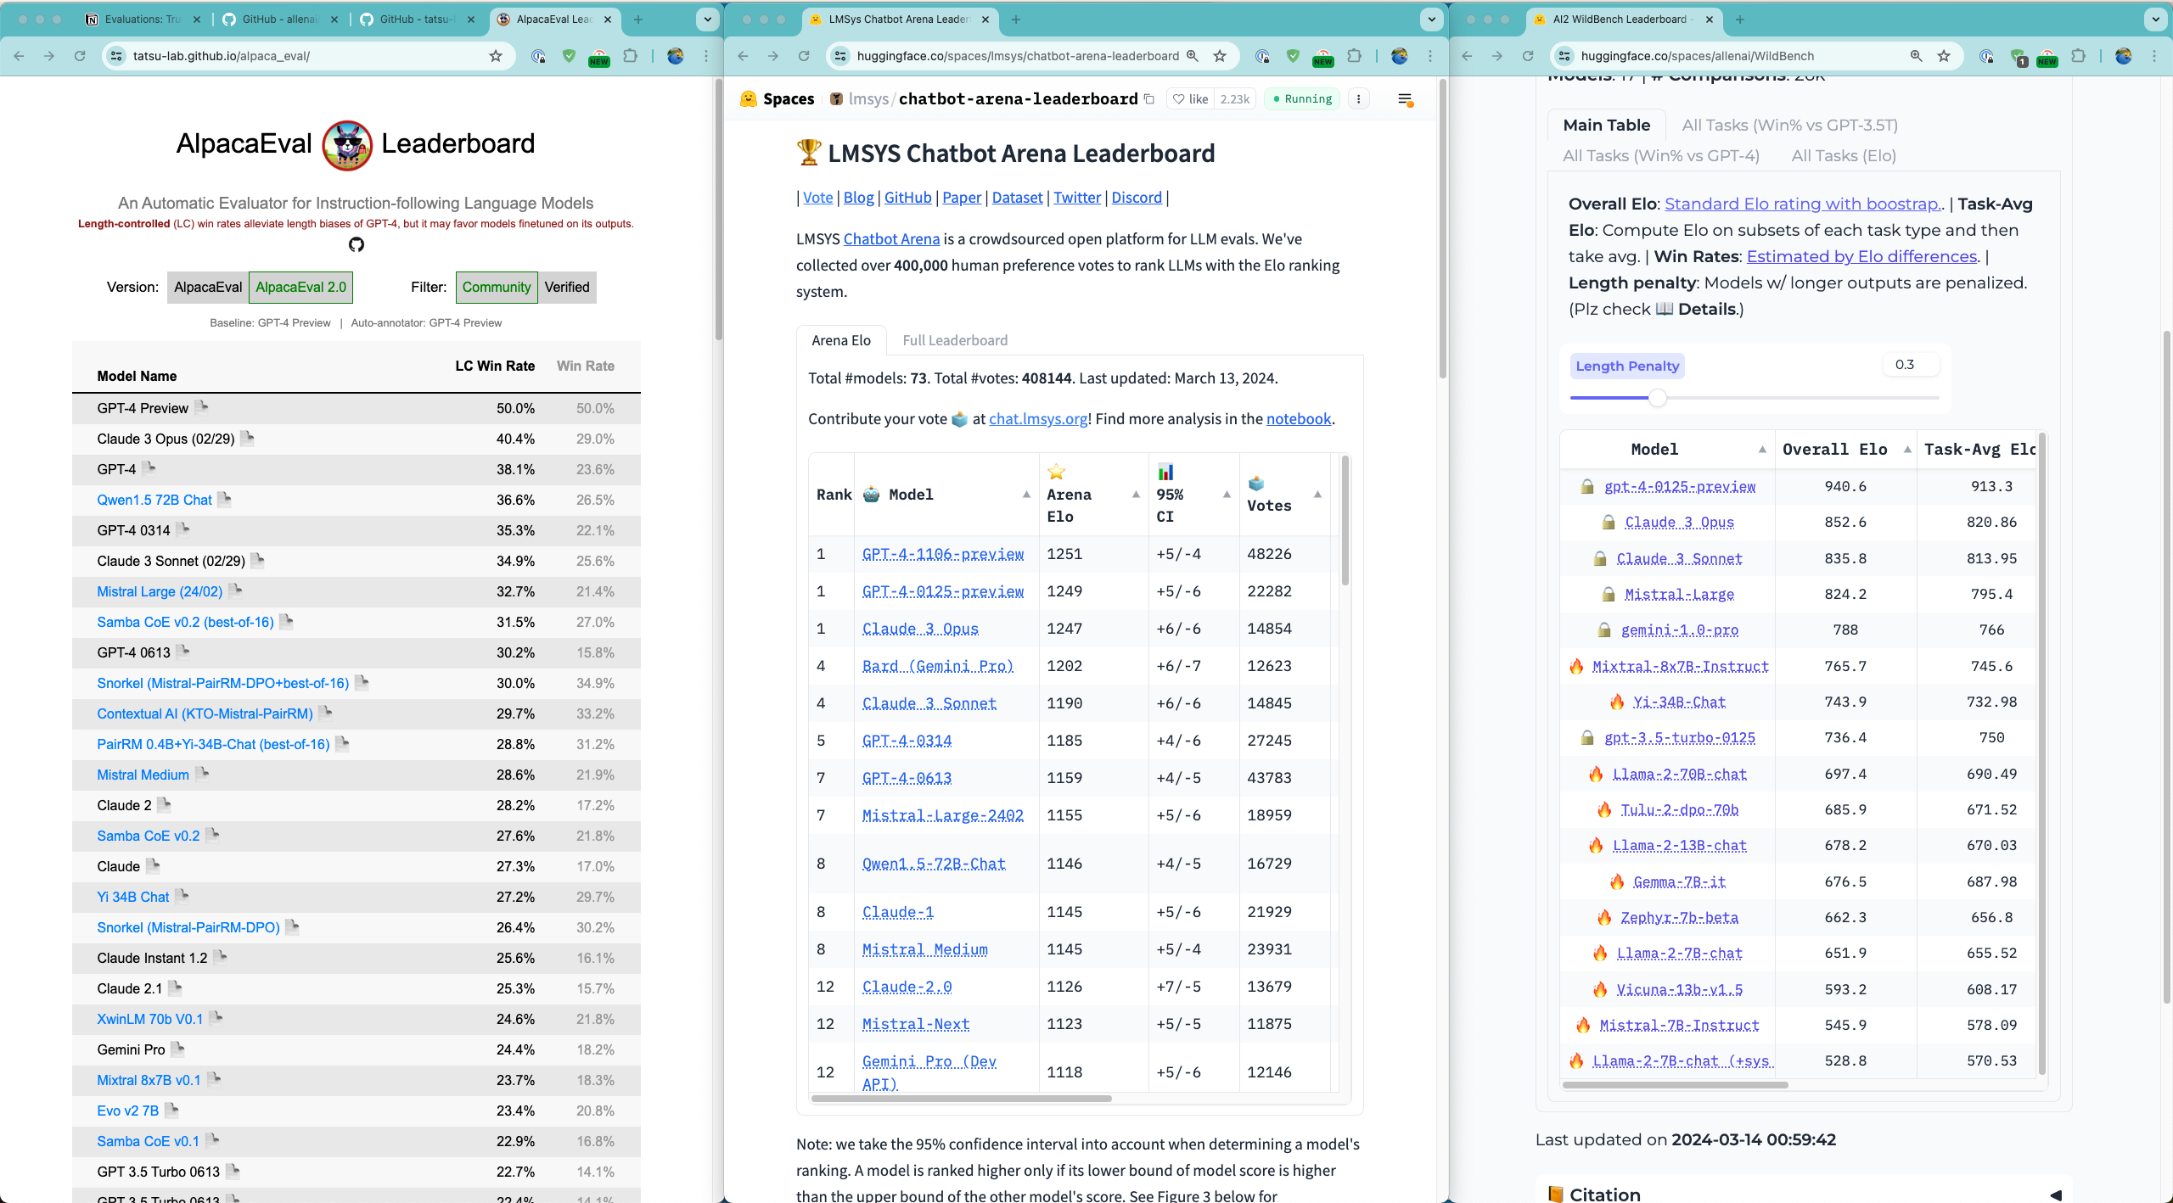This screenshot has width=2173, height=1203.
Task: Click document icon next to GPT-4 Preview
Action: [202, 407]
